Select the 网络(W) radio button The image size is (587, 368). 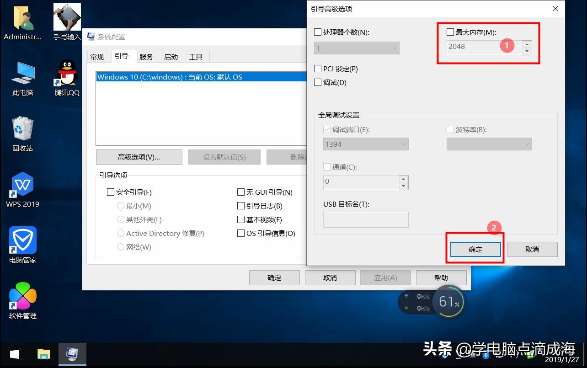point(120,247)
